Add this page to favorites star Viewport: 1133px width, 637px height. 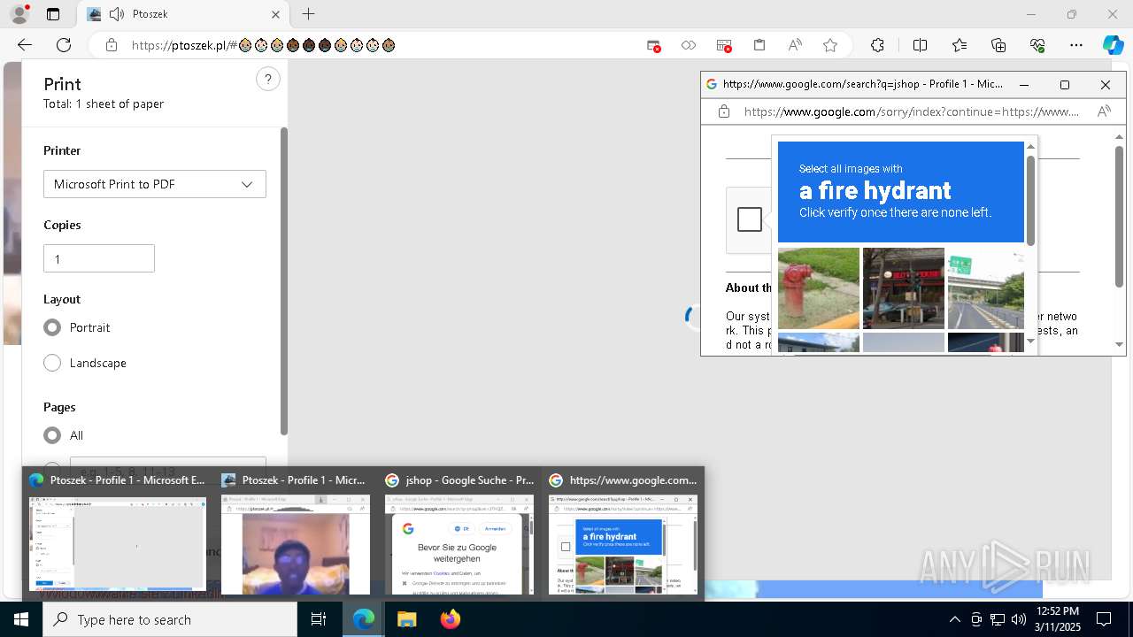pyautogui.click(x=830, y=45)
